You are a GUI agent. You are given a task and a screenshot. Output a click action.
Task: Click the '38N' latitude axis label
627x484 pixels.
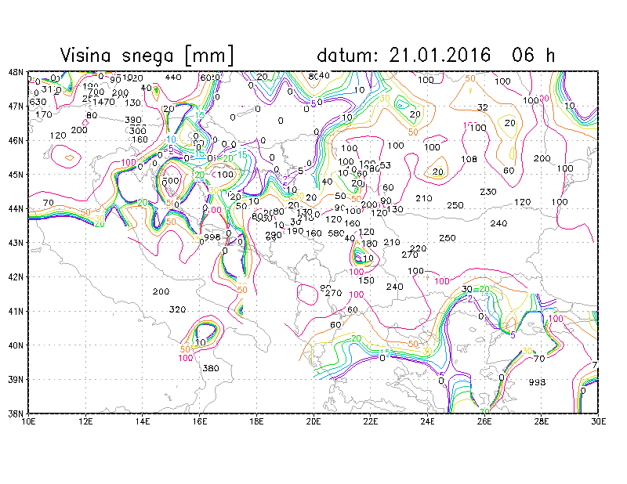(16, 414)
